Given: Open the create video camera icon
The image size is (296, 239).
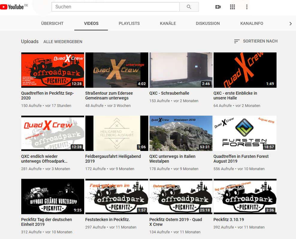Looking at the screenshot, I should [218, 7].
